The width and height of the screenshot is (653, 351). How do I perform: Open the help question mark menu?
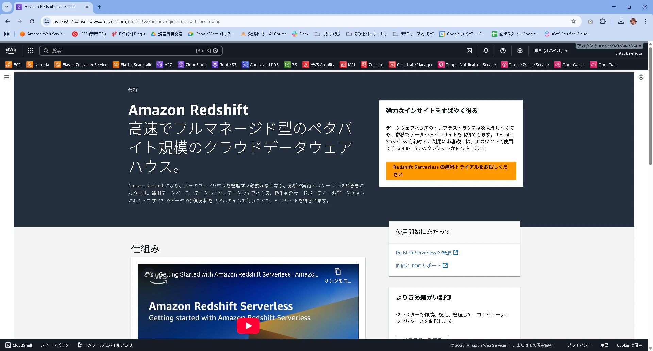tap(503, 51)
